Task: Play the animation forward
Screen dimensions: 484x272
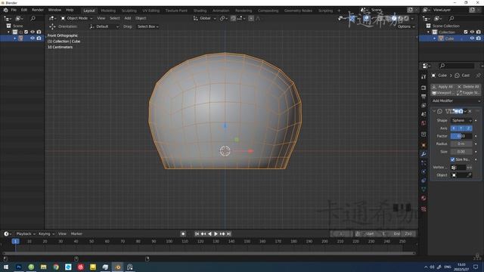Action: point(216,233)
